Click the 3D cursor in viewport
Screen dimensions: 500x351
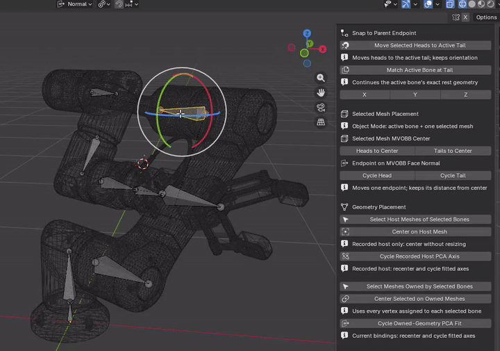coord(143,164)
